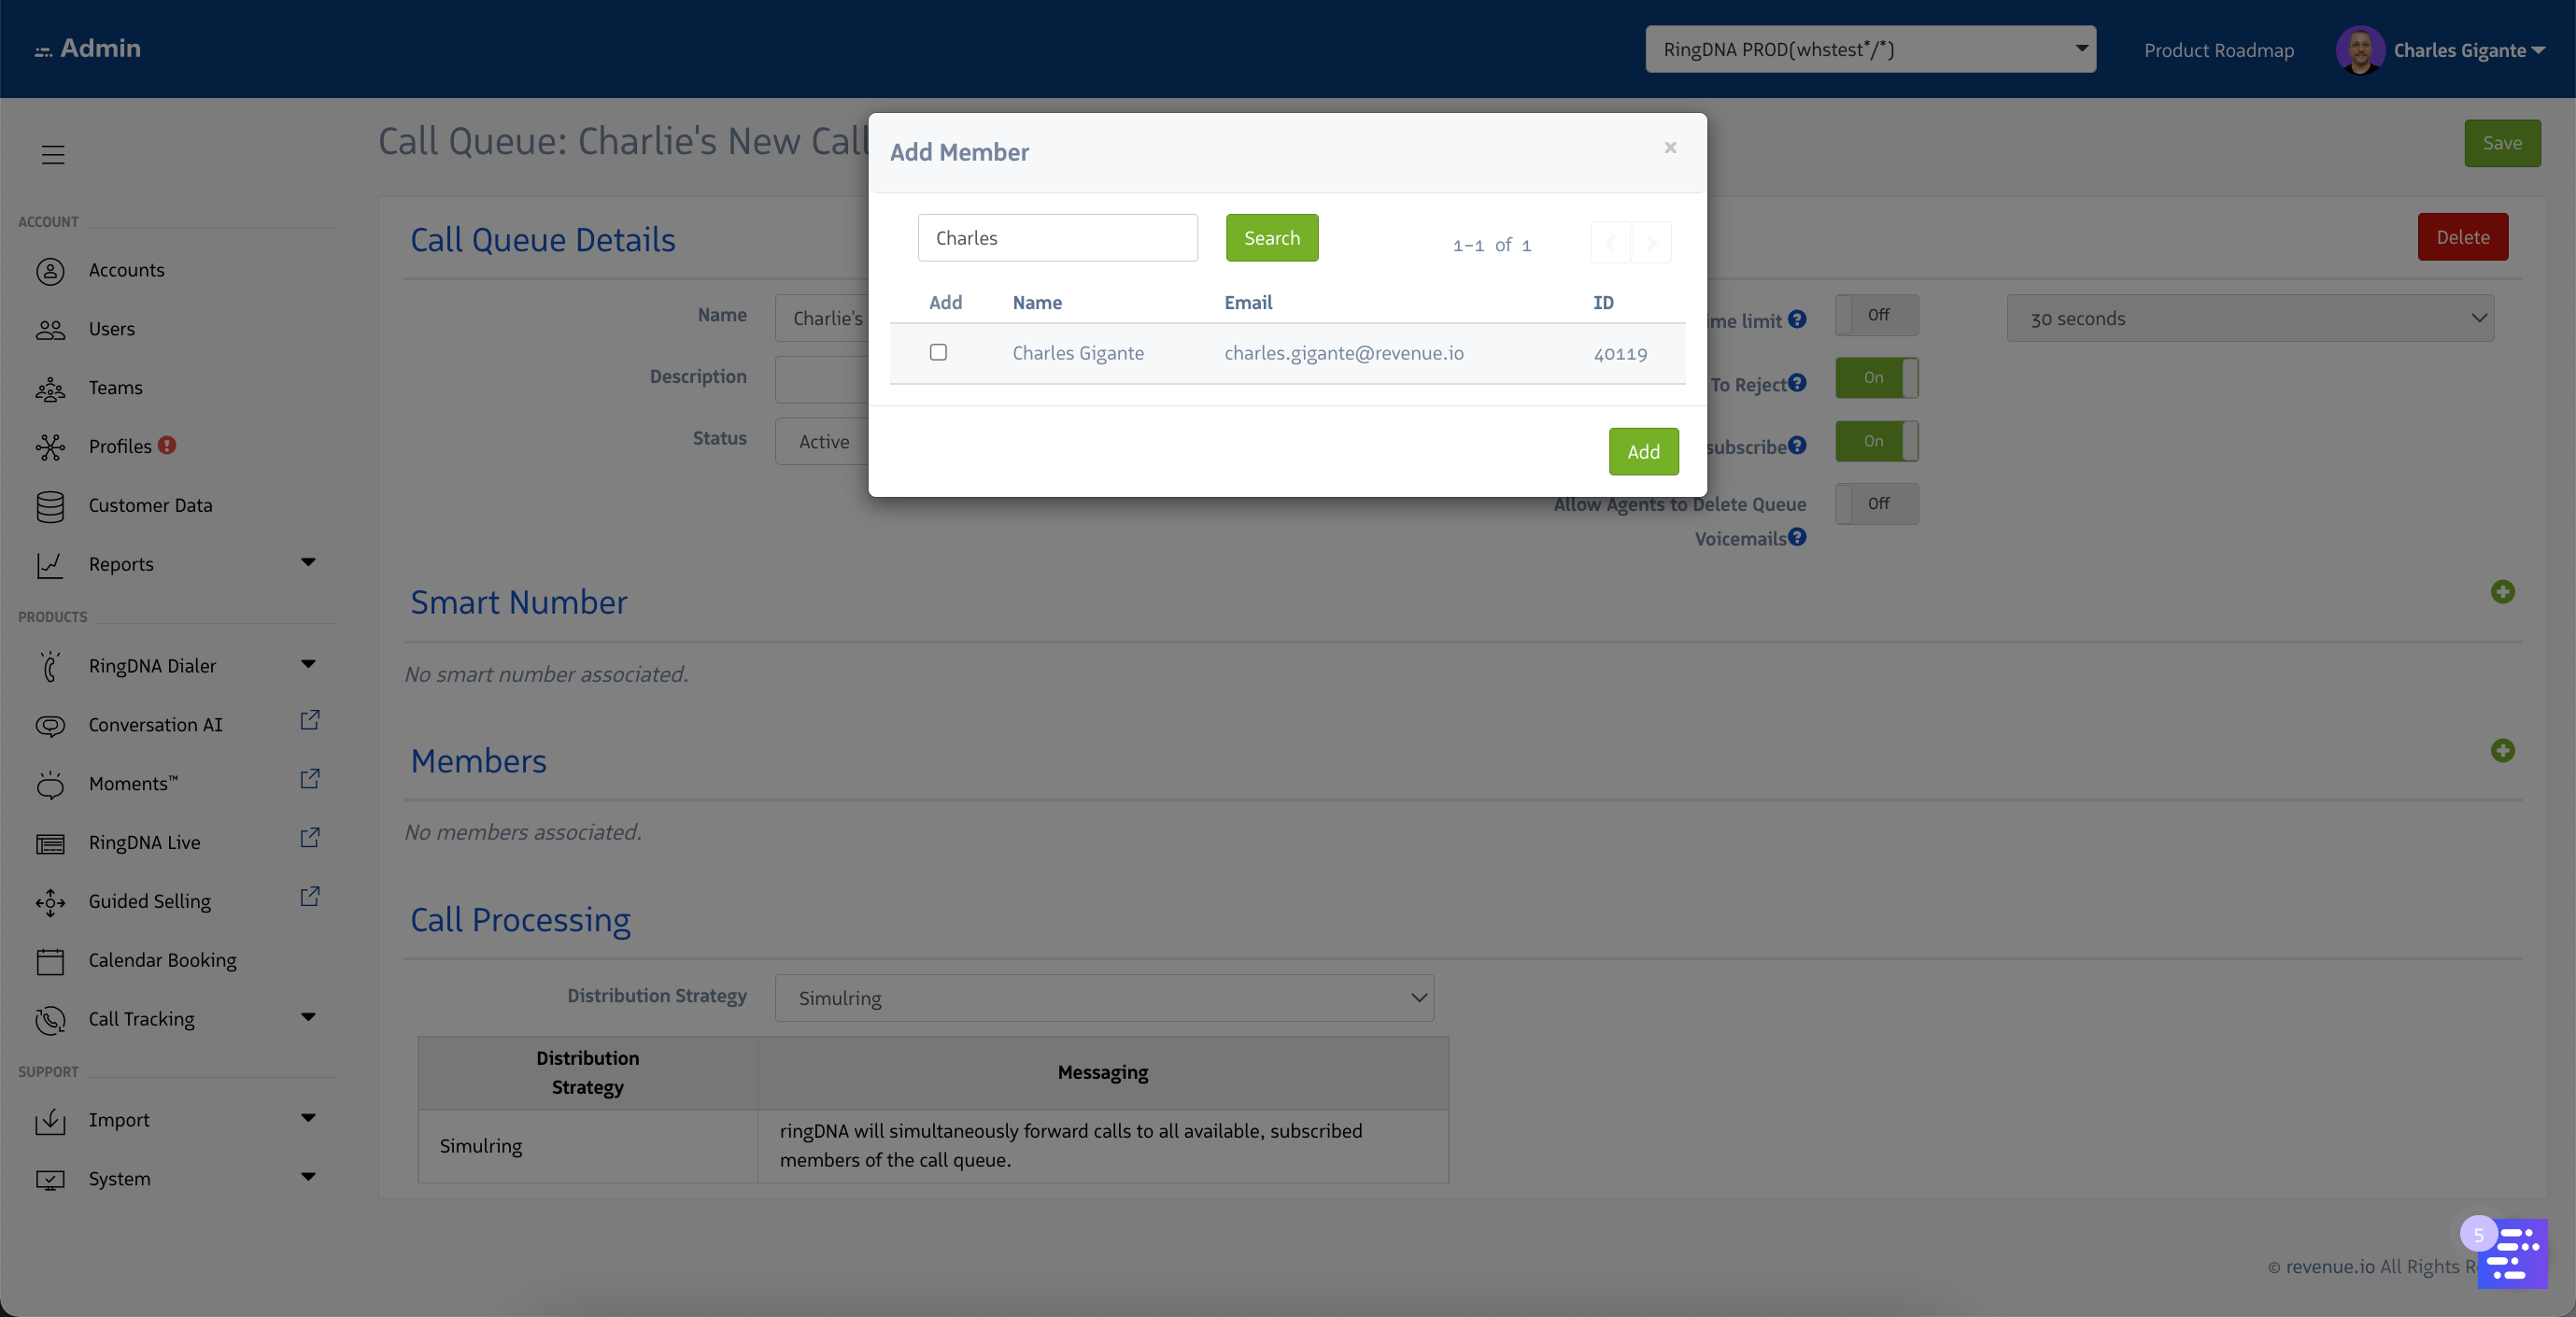The height and width of the screenshot is (1317, 2576).
Task: Click the Teams icon in sidebar
Action: click(x=50, y=388)
